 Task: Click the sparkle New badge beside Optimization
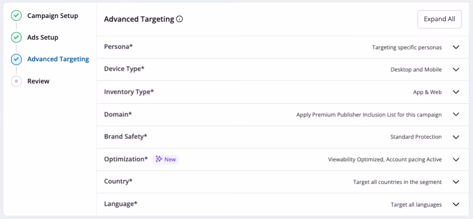[166, 159]
